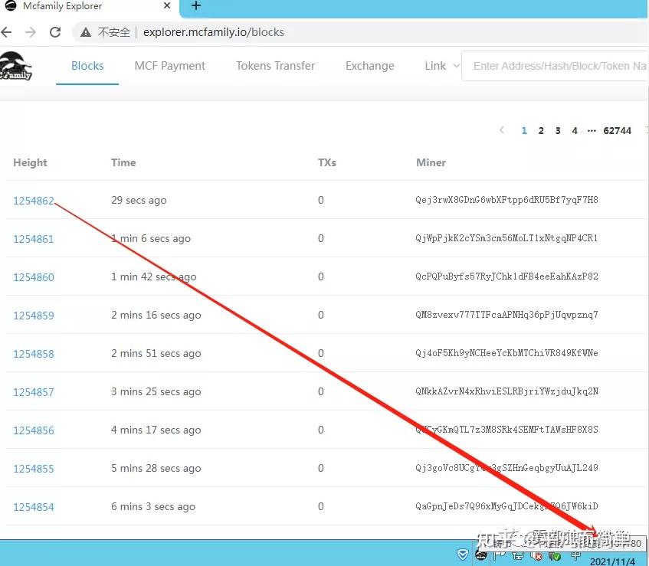This screenshot has height=566, width=649.
Task: Click the browser back arrow
Action: (6, 32)
